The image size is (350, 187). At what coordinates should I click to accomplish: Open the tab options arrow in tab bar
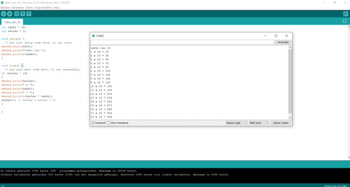pyautogui.click(x=345, y=22)
